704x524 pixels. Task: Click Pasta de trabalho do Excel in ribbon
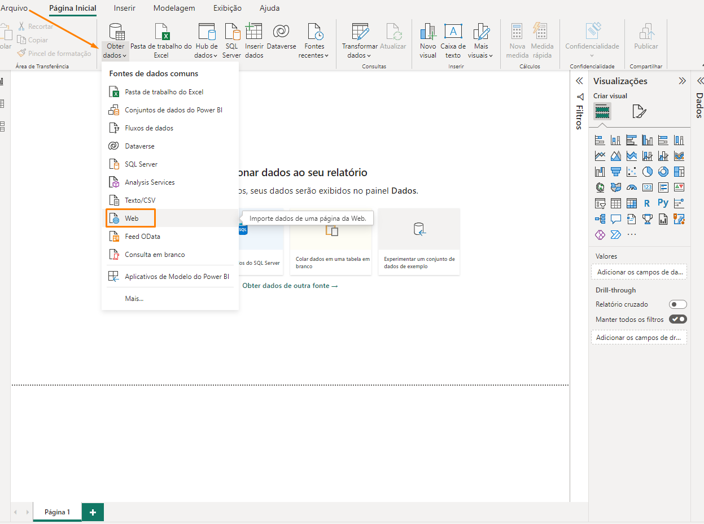point(161,41)
